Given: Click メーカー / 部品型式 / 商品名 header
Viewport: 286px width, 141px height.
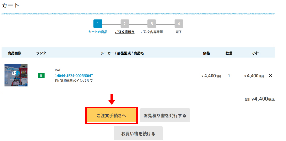Looking at the screenshot, I should (x=122, y=53).
